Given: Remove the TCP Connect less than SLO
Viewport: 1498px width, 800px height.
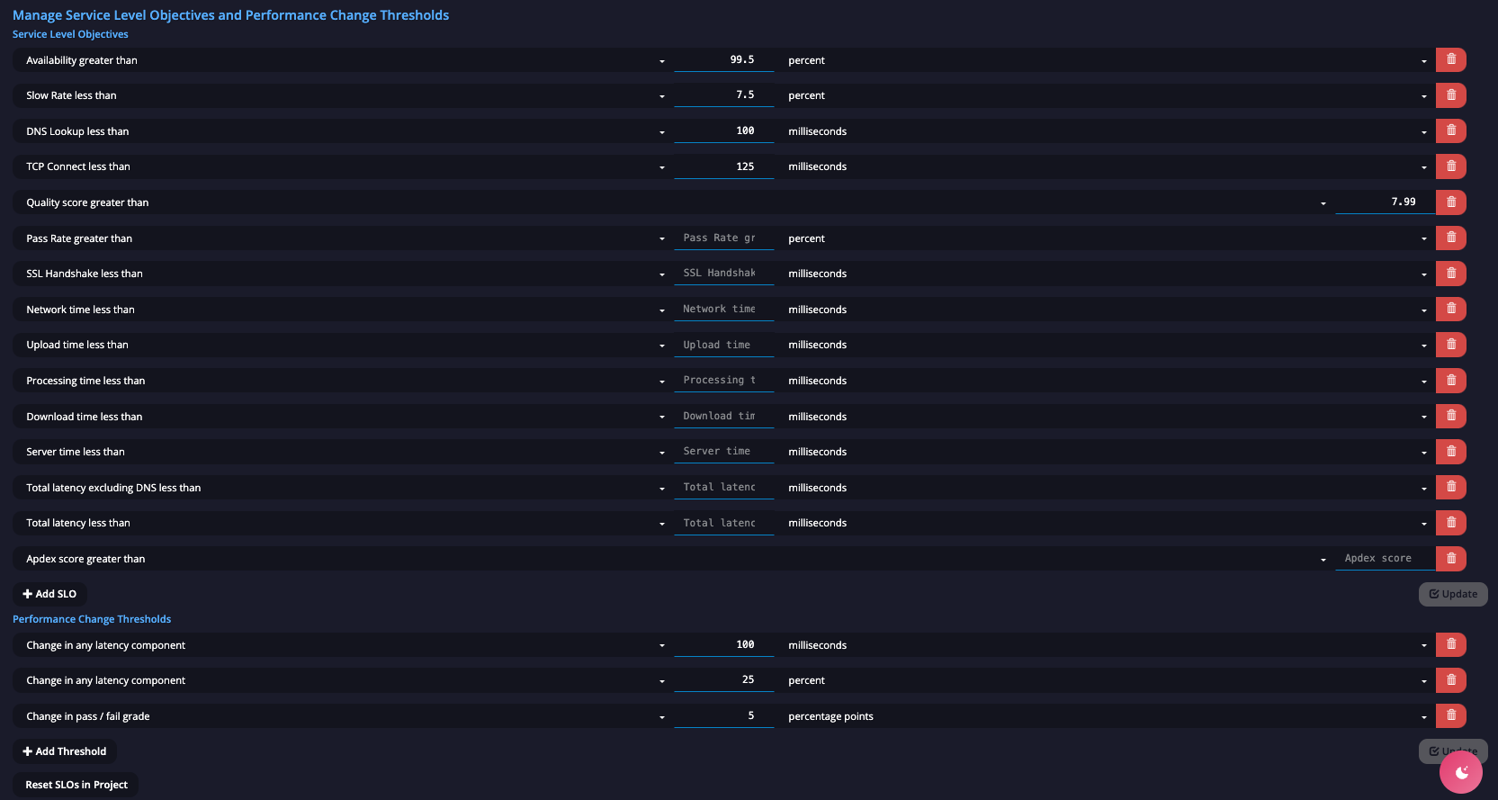Looking at the screenshot, I should tap(1450, 166).
